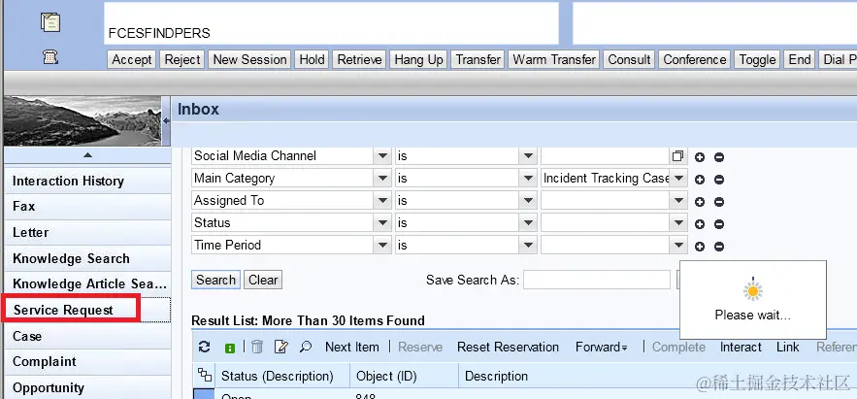Add row after Assigned To criterion

[700, 202]
